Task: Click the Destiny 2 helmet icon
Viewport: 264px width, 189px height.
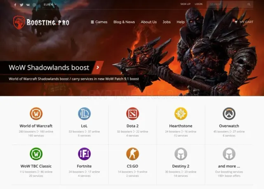Action: click(x=181, y=154)
